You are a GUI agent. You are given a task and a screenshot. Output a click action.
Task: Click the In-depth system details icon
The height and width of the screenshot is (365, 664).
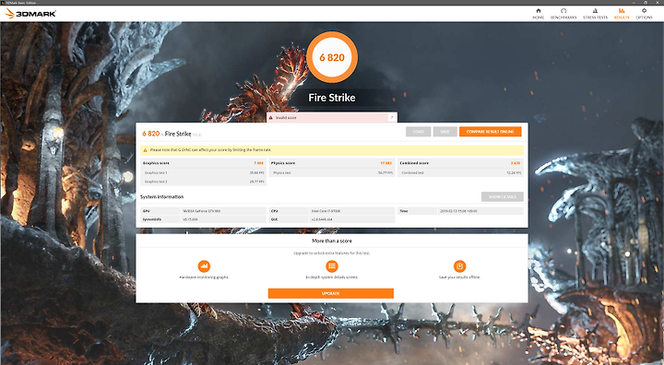[x=332, y=266]
